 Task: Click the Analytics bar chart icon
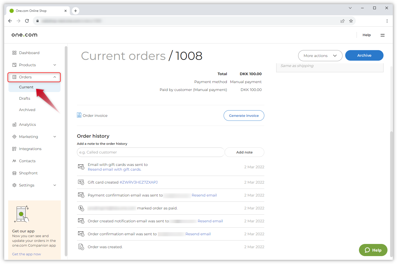pos(14,124)
